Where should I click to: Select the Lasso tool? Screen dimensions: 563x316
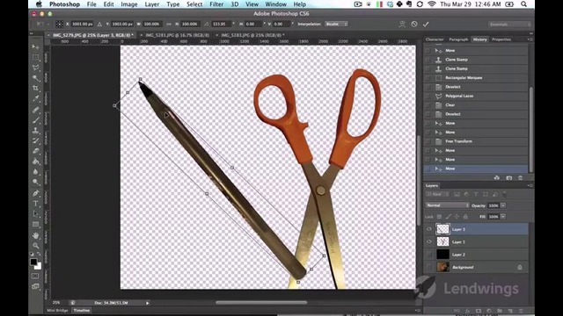click(35, 68)
